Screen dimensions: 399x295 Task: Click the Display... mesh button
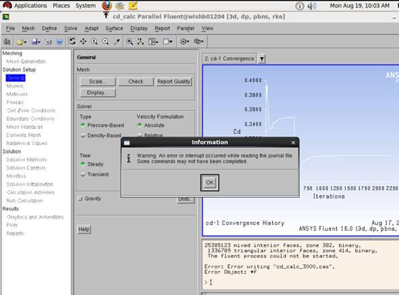point(98,93)
